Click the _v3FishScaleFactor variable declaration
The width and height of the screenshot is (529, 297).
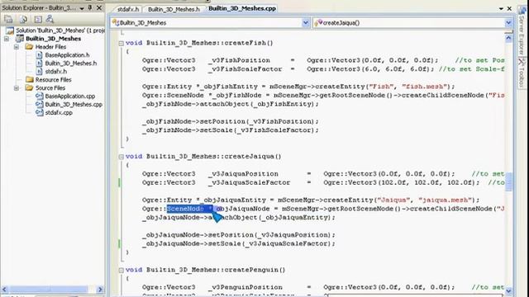tap(245, 69)
